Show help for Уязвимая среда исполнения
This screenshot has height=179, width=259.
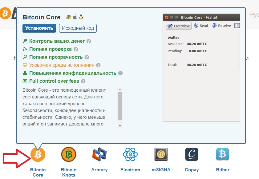[98, 65]
